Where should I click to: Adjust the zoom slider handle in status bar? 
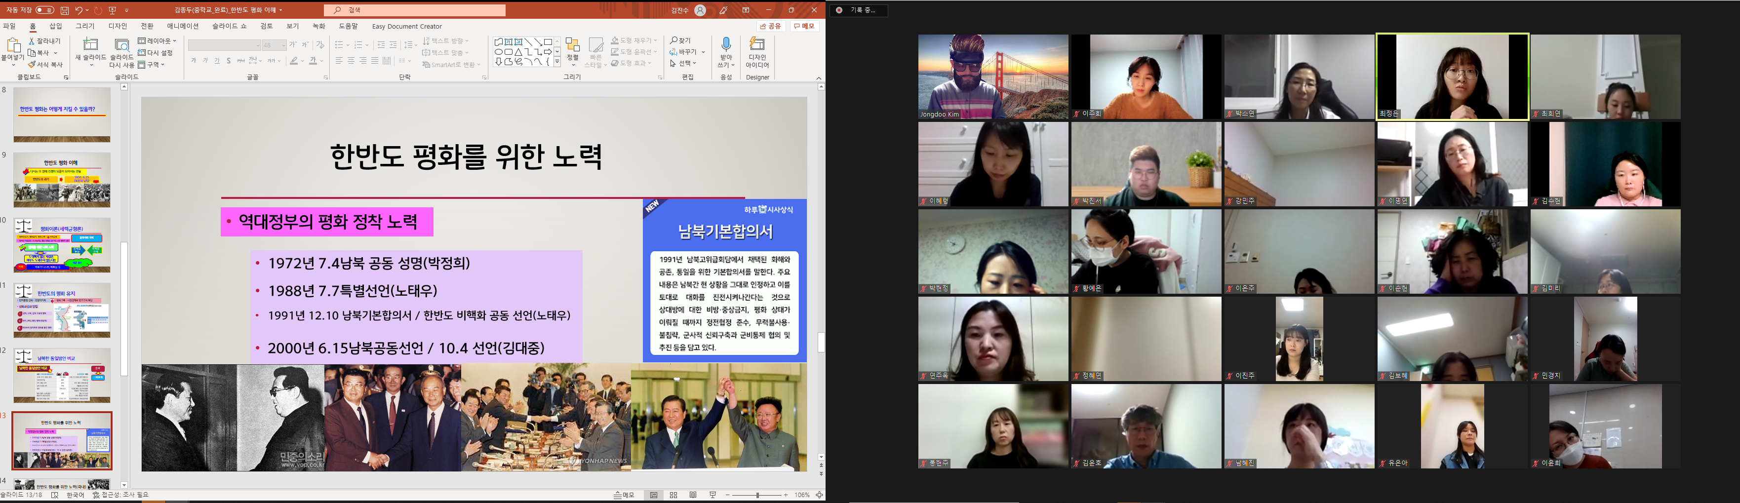pos(758,495)
